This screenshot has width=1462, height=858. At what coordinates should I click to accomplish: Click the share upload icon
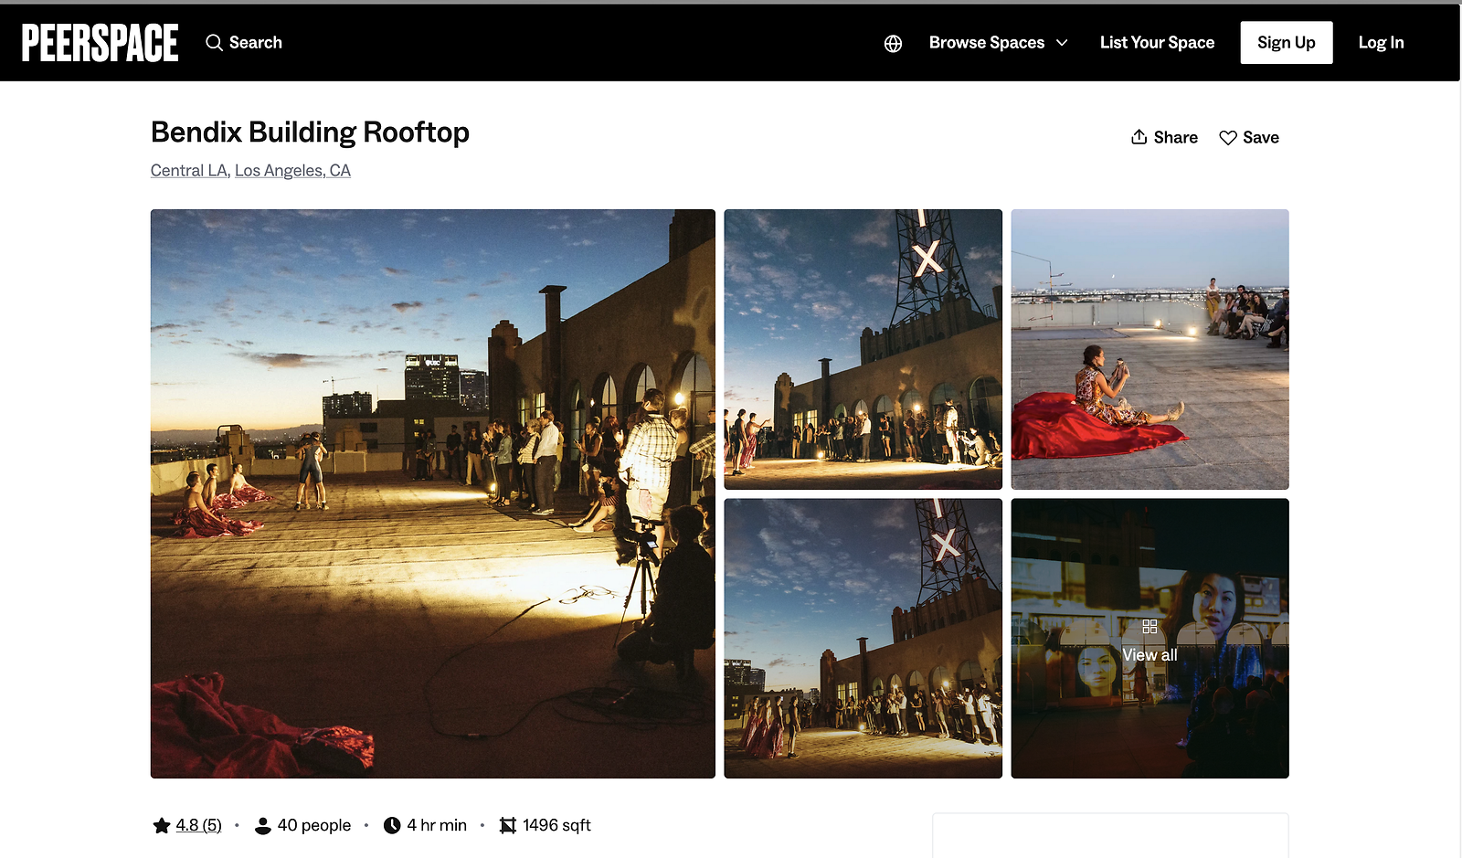pyautogui.click(x=1139, y=137)
